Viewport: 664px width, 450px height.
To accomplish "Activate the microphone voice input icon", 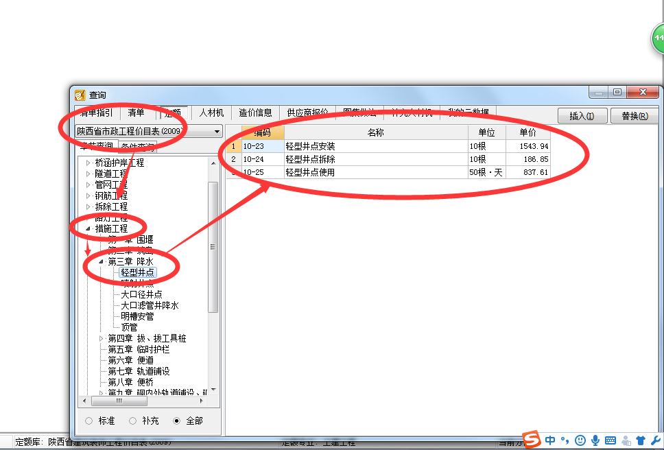I will tap(595, 440).
